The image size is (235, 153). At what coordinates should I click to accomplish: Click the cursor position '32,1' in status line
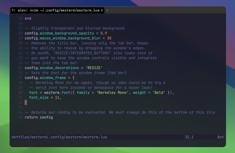point(189,137)
